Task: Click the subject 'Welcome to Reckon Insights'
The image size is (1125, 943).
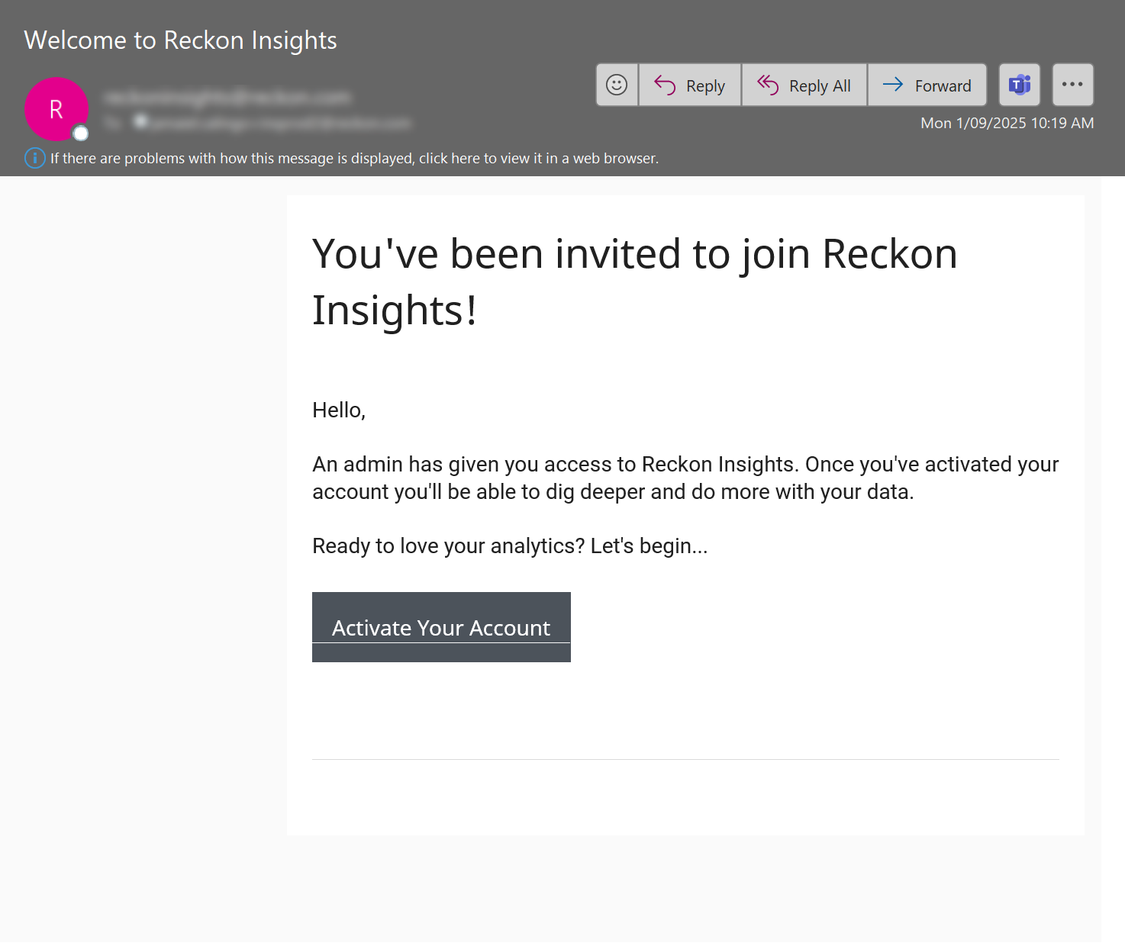Action: click(180, 40)
